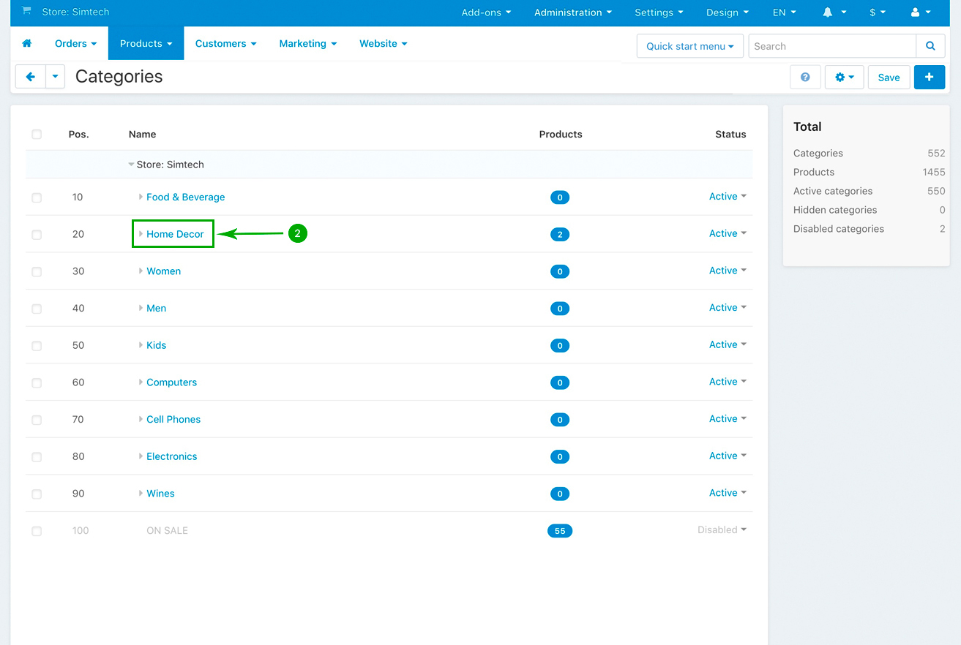The width and height of the screenshot is (961, 645).
Task: Open the user account icon menu
Action: pyautogui.click(x=920, y=12)
